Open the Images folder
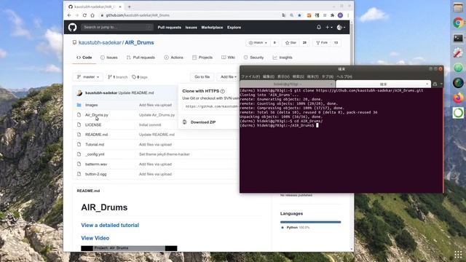The height and width of the screenshot is (262, 466). click(x=91, y=105)
